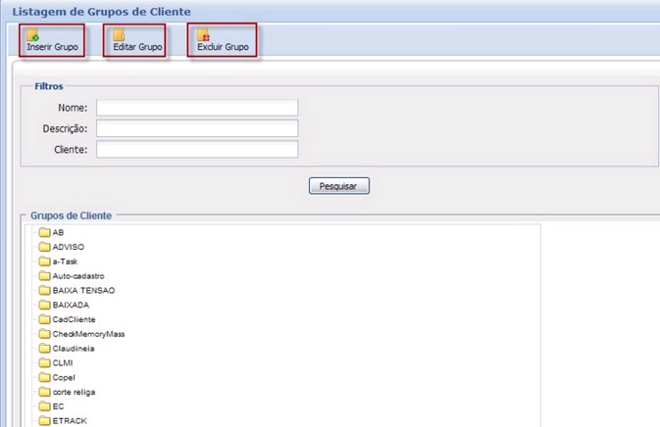The width and height of the screenshot is (660, 427).
Task: Click the Auto-cadastro folder icon
Action: [x=44, y=276]
